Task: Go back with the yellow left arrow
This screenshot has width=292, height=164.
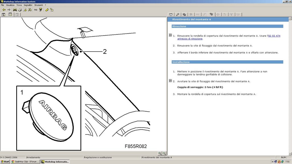Action: click(4, 10)
